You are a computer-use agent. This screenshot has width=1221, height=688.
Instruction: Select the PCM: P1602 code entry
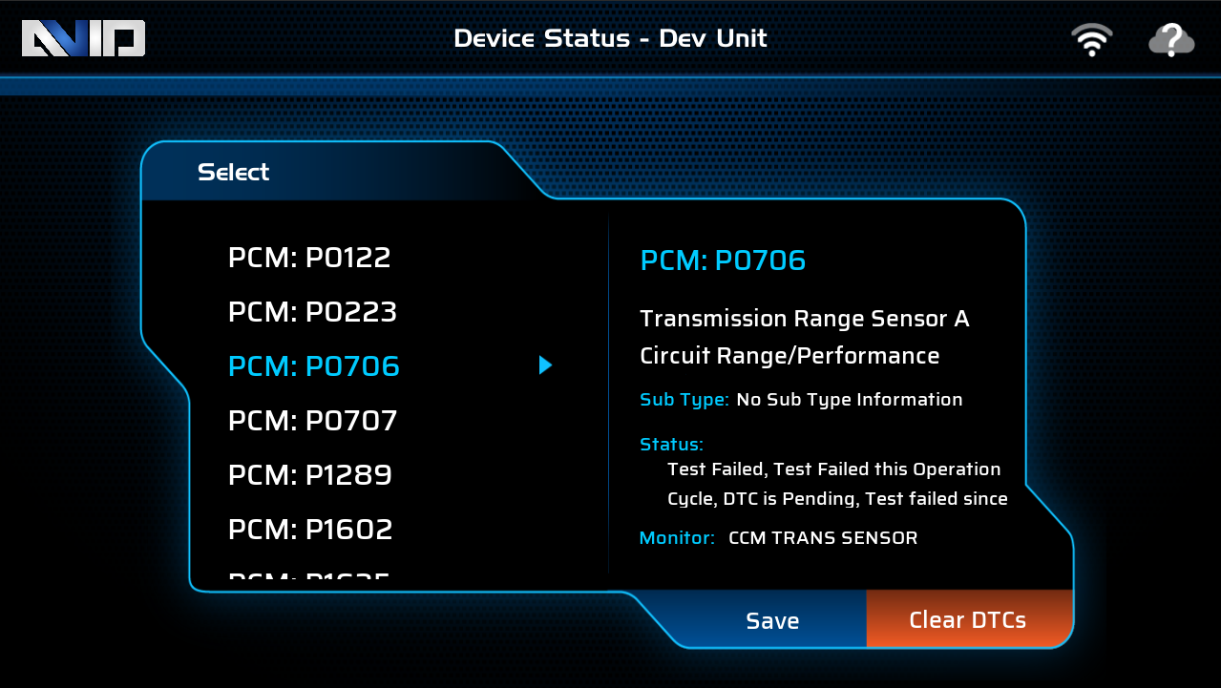coord(310,530)
